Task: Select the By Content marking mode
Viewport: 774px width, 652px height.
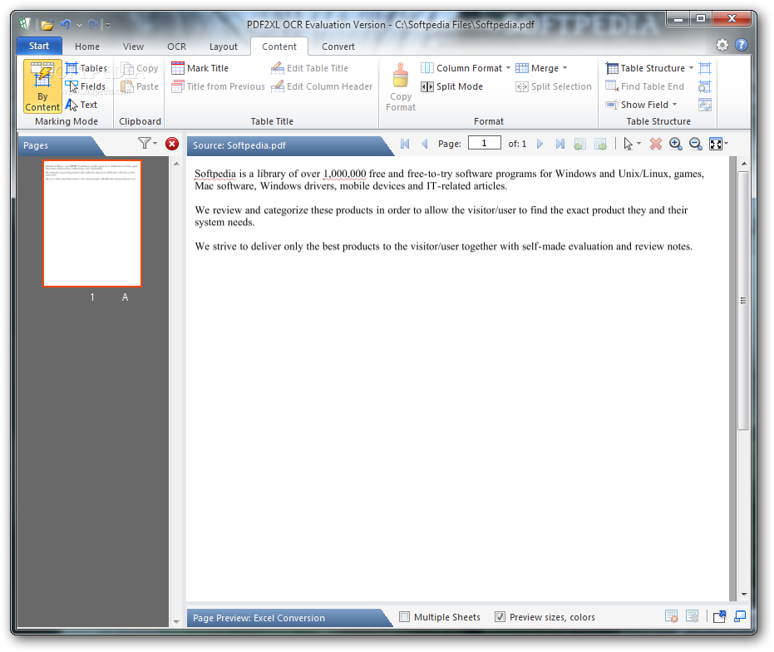Action: pyautogui.click(x=42, y=86)
